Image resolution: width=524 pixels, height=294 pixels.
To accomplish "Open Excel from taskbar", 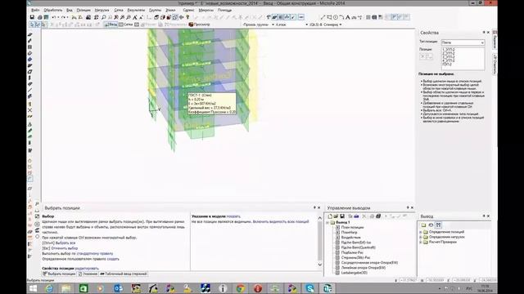I will 84,288.
